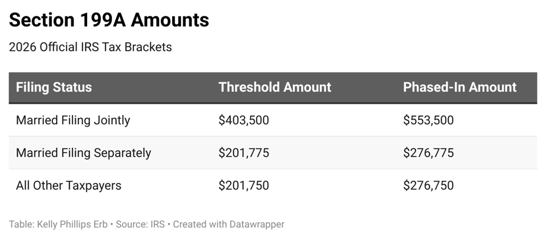This screenshot has width=546, height=239.
Task: Click the 'Married Filing Jointly' row label
Action: [73, 120]
